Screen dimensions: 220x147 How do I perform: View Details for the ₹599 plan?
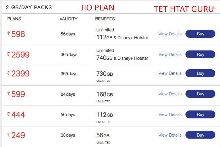click(x=170, y=94)
